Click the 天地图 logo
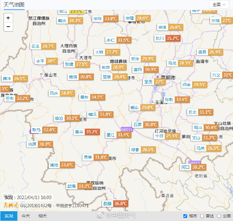Image resolution: width=233 pixels, height=221 pixels. [11, 205]
